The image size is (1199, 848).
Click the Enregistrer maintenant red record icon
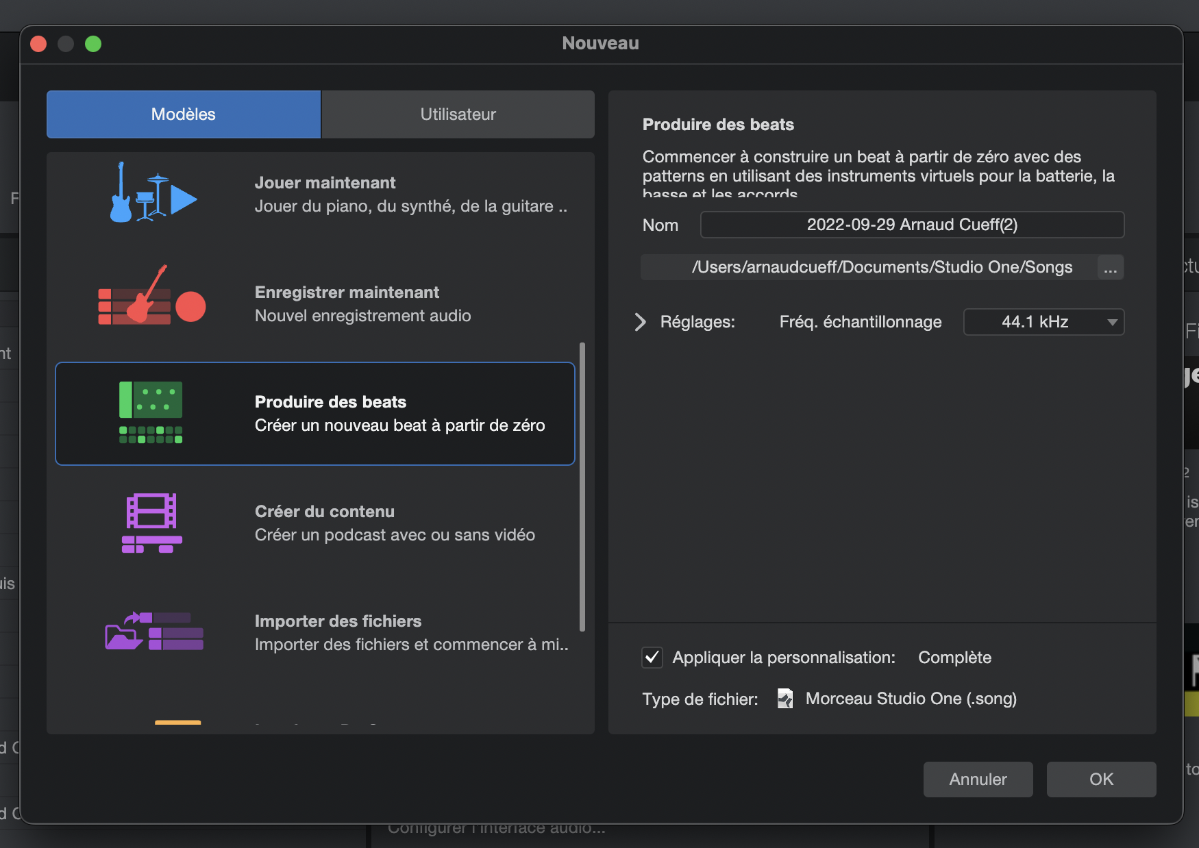point(151,295)
